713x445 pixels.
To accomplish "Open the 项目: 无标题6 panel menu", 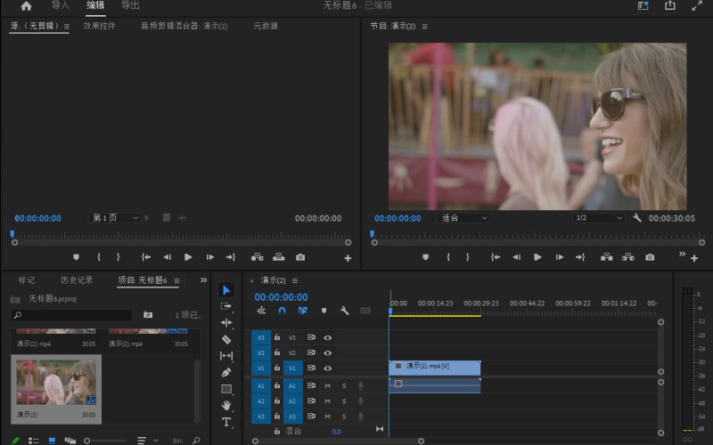I will coord(176,280).
